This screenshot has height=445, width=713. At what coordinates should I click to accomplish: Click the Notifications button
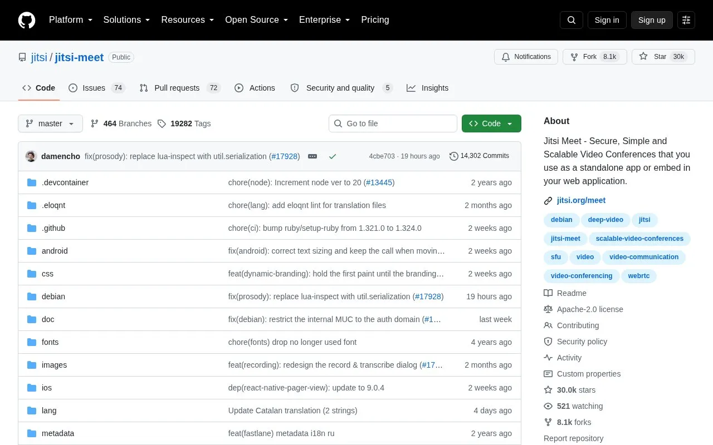[526, 57]
